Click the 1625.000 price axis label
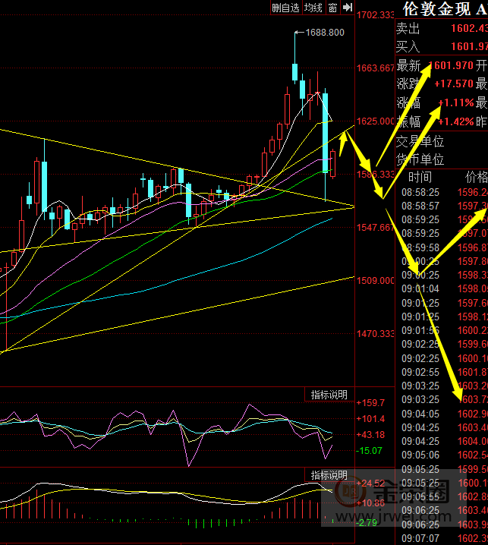This screenshot has width=488, height=545. click(x=375, y=121)
